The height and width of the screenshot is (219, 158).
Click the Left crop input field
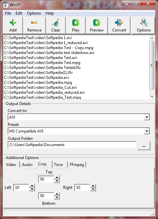tap(21, 188)
